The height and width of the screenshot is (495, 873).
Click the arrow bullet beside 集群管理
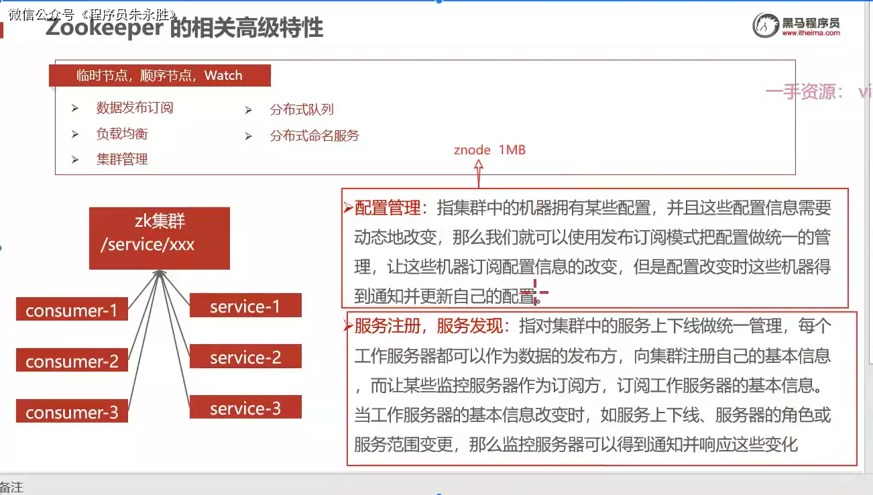point(75,160)
